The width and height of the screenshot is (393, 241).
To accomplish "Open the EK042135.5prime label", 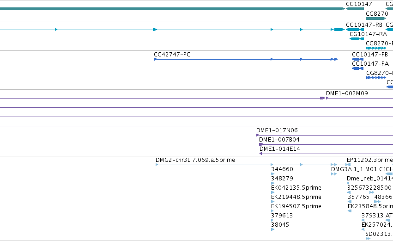I will point(296,188).
